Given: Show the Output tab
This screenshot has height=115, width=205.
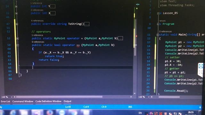Looking at the screenshot, I should click(68, 101).
